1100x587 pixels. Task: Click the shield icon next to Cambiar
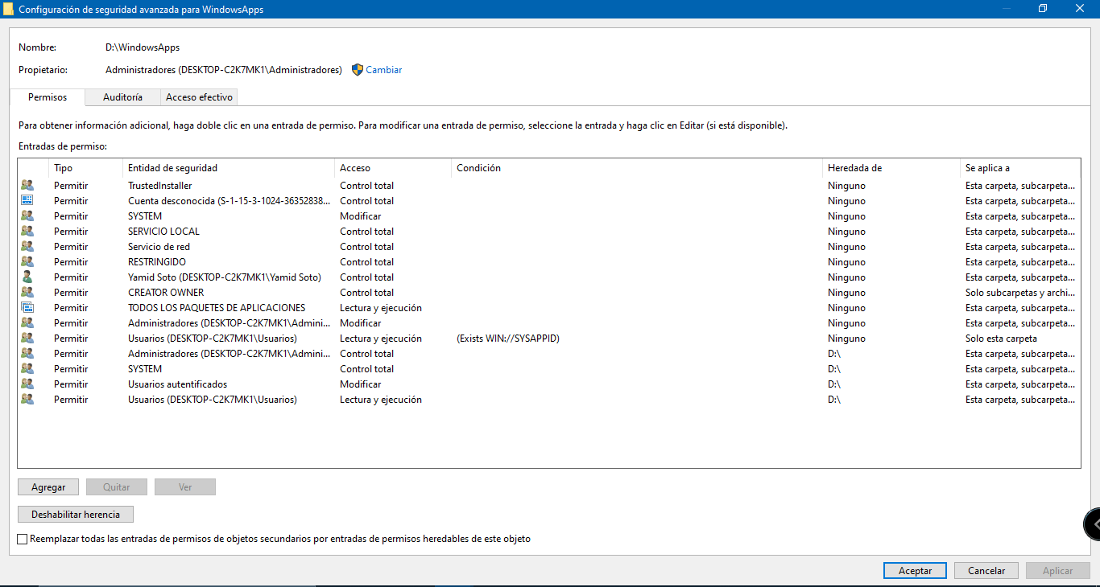pyautogui.click(x=358, y=70)
